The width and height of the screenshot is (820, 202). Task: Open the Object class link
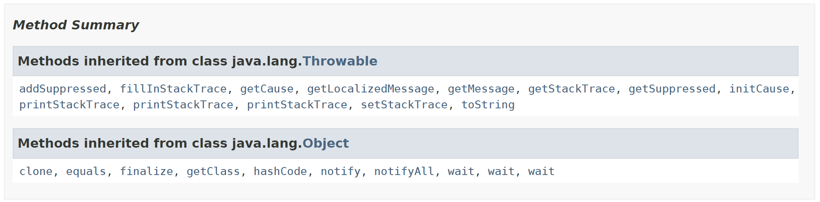(325, 143)
